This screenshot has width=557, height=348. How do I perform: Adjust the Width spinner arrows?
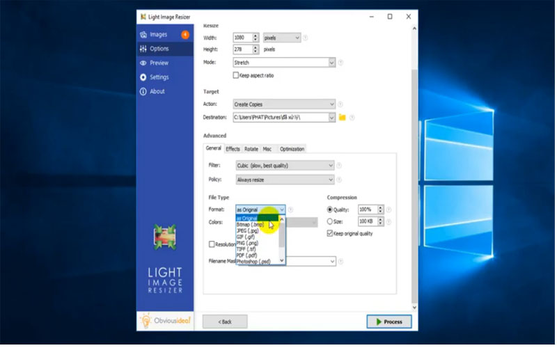coord(256,38)
